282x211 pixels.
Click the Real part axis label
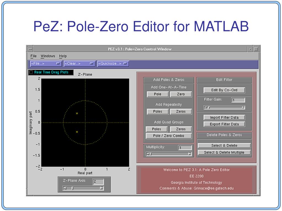point(85,173)
